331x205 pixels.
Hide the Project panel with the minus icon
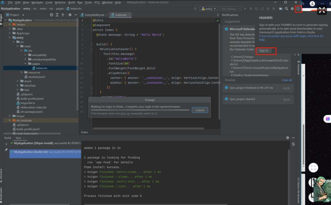[x=76, y=15]
